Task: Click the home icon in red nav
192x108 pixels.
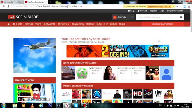Action: coord(9,24)
